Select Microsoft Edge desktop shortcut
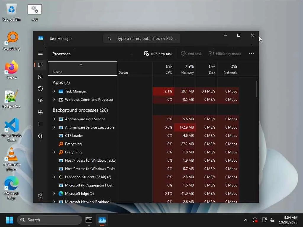Image resolution: width=303 pixels, height=227 pixels. point(12,188)
